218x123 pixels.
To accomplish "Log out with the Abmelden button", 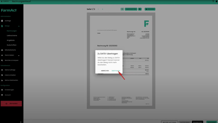I will (x=11, y=104).
